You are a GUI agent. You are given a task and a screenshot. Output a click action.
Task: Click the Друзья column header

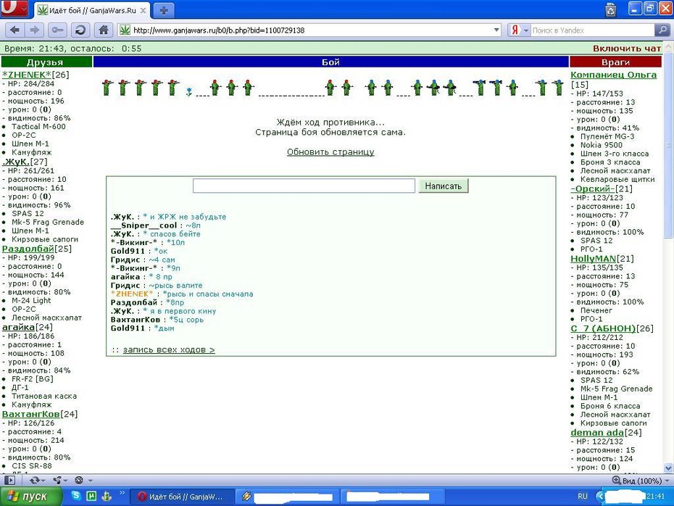pyautogui.click(x=46, y=62)
